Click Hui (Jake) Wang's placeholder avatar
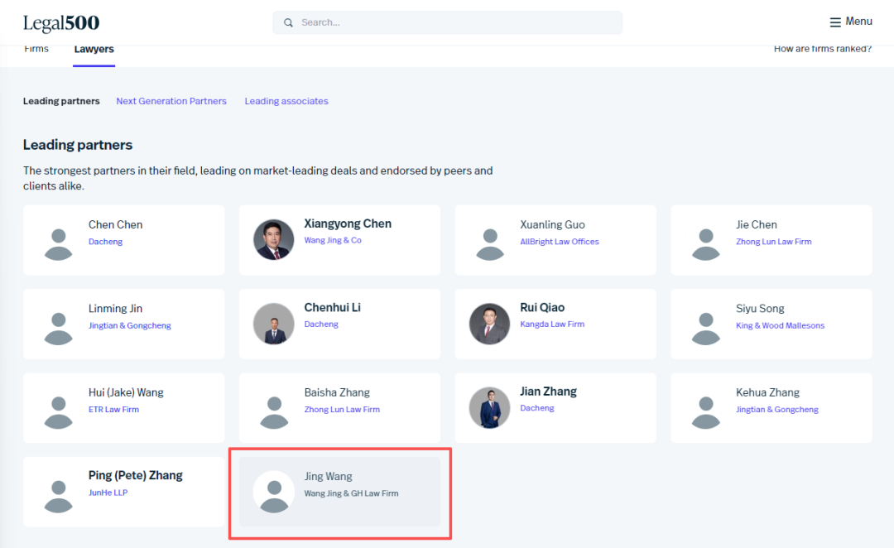Image resolution: width=894 pixels, height=548 pixels. coord(58,412)
